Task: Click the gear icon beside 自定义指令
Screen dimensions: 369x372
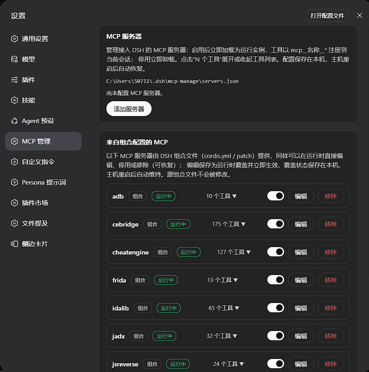Action: coord(14,162)
